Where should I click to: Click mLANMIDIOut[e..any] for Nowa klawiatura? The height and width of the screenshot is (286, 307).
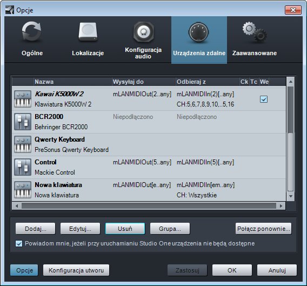coord(142,185)
